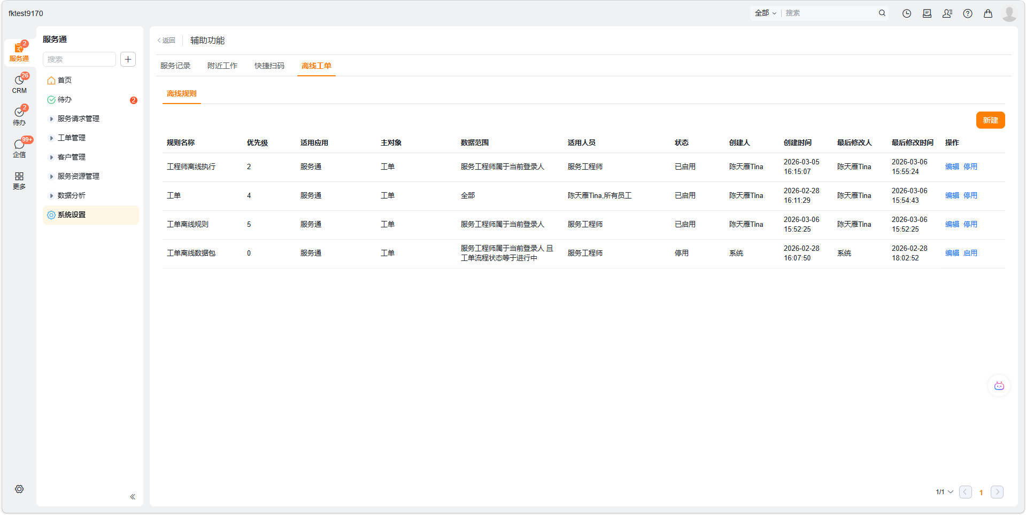Viewport: 1026px width, 515px height.
Task: Click the 最后修改时间 column header
Action: (912, 142)
